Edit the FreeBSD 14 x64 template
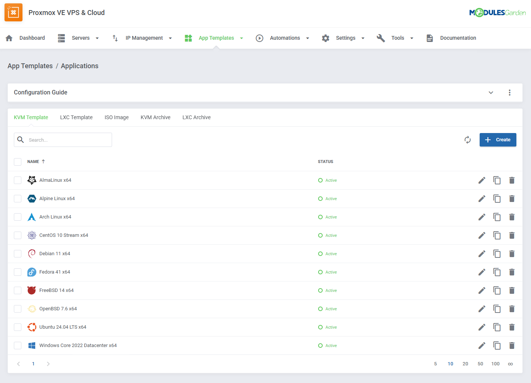The width and height of the screenshot is (531, 383). pyautogui.click(x=482, y=290)
